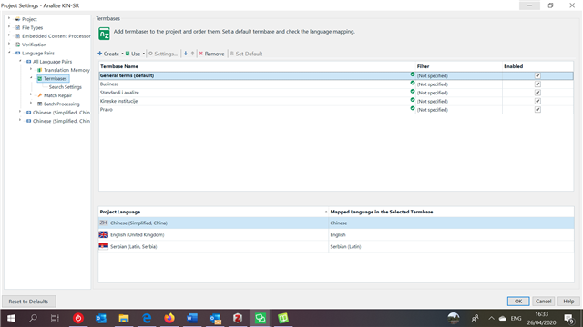
Task: Open the Use dropdown arrow
Action: click(x=144, y=54)
